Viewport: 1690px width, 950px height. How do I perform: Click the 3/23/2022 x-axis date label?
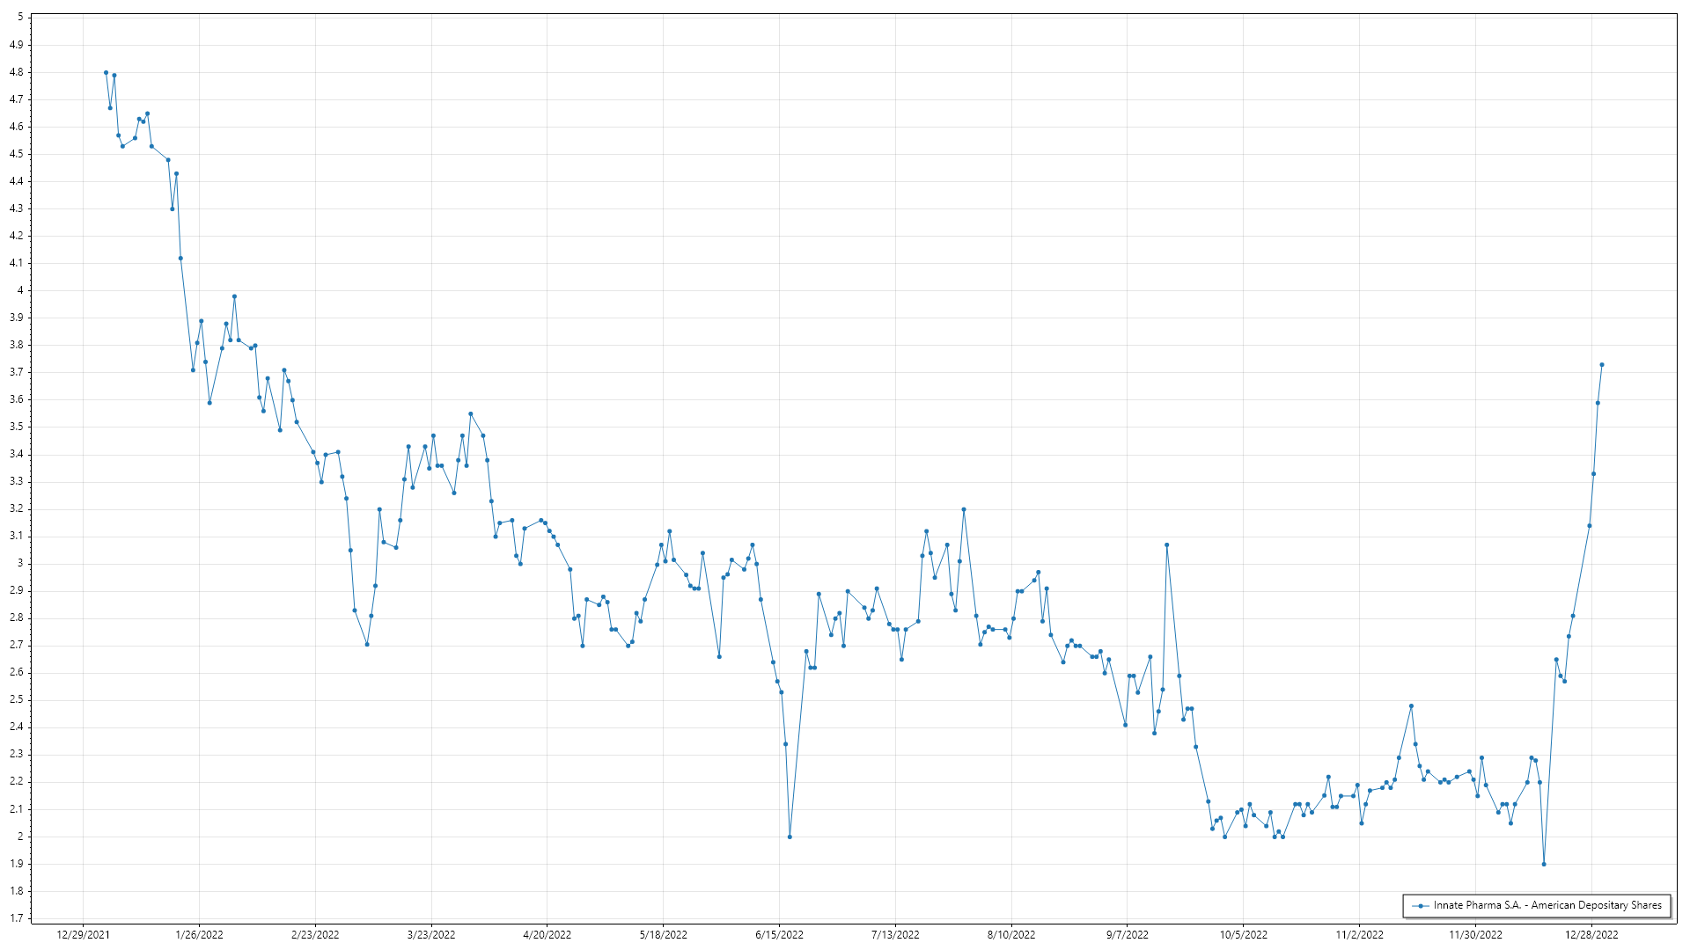coord(431,934)
